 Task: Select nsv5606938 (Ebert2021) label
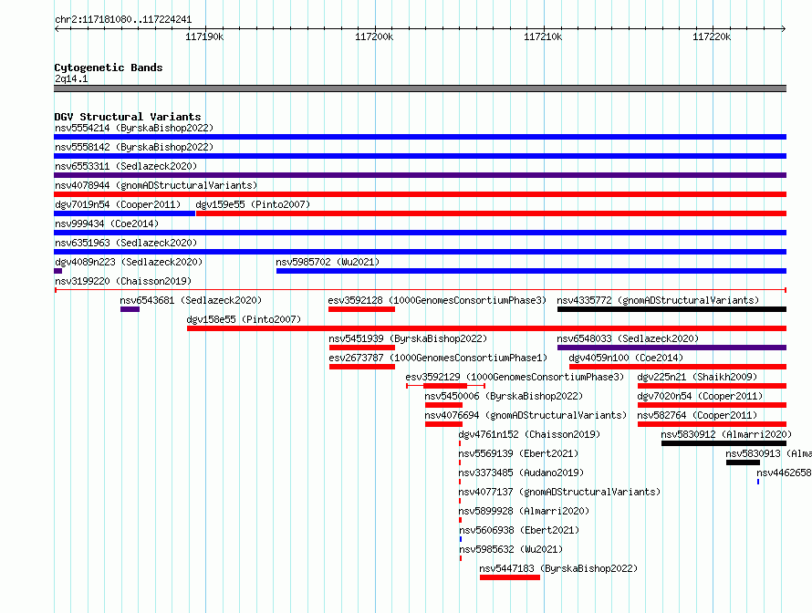coord(519,530)
